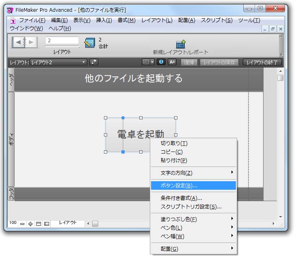Image resolution: width=296 pixels, height=258 pixels.
Task: Select 貼り付け(P) from context menu
Action: pos(193,160)
